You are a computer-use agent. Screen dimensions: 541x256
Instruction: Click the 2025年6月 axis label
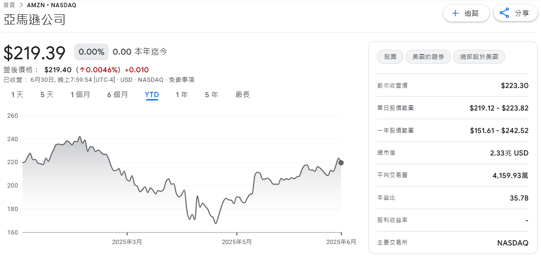click(341, 242)
